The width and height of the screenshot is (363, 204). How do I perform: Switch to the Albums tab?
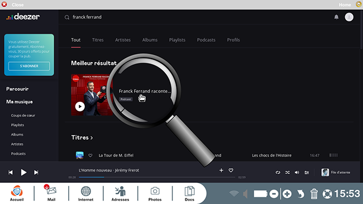(150, 40)
